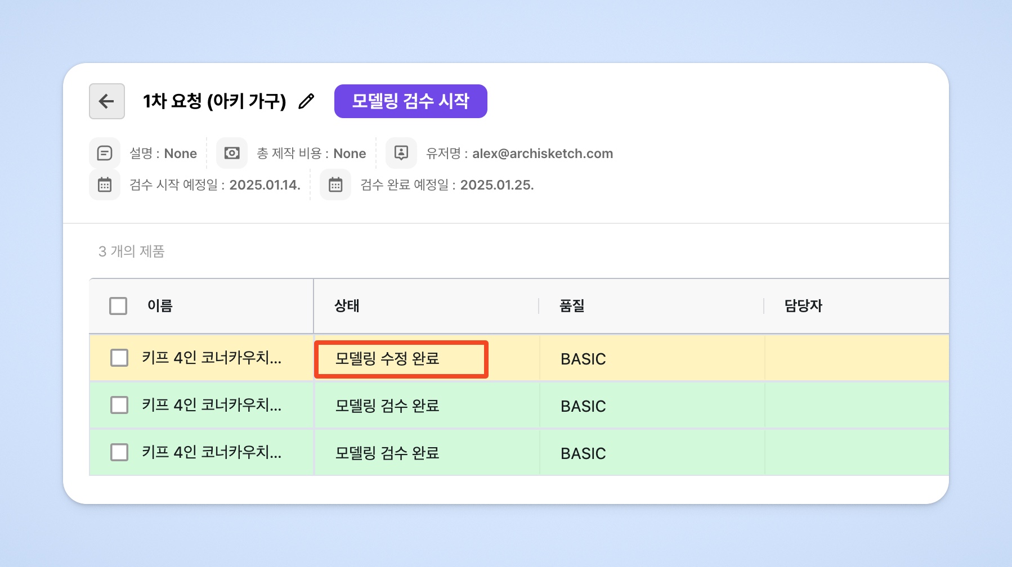Click the 상태 column header
The width and height of the screenshot is (1012, 567).
(x=347, y=306)
